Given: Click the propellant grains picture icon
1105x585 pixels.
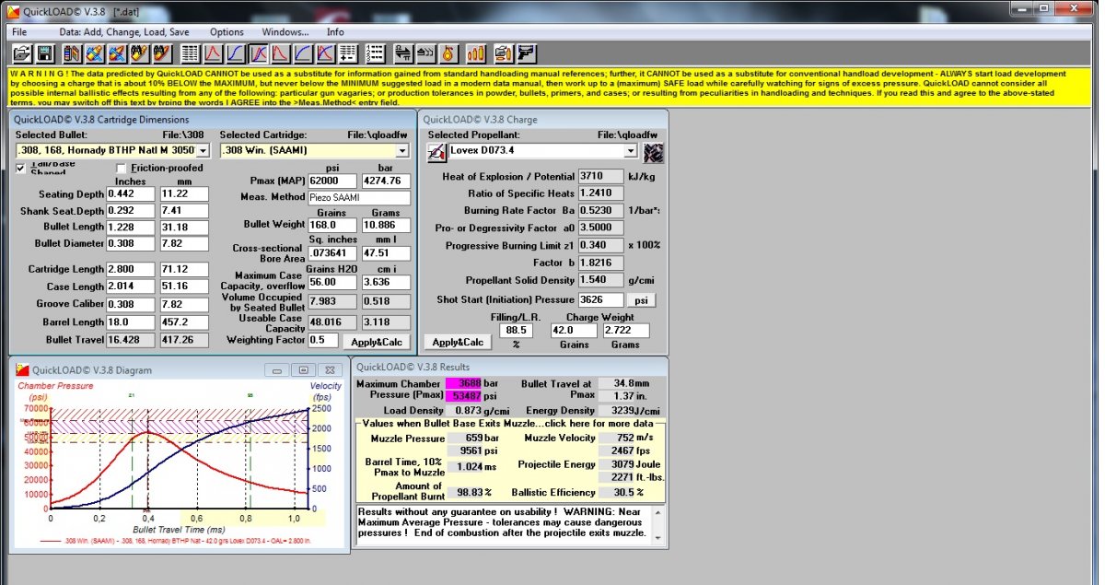Looking at the screenshot, I should coord(654,152).
